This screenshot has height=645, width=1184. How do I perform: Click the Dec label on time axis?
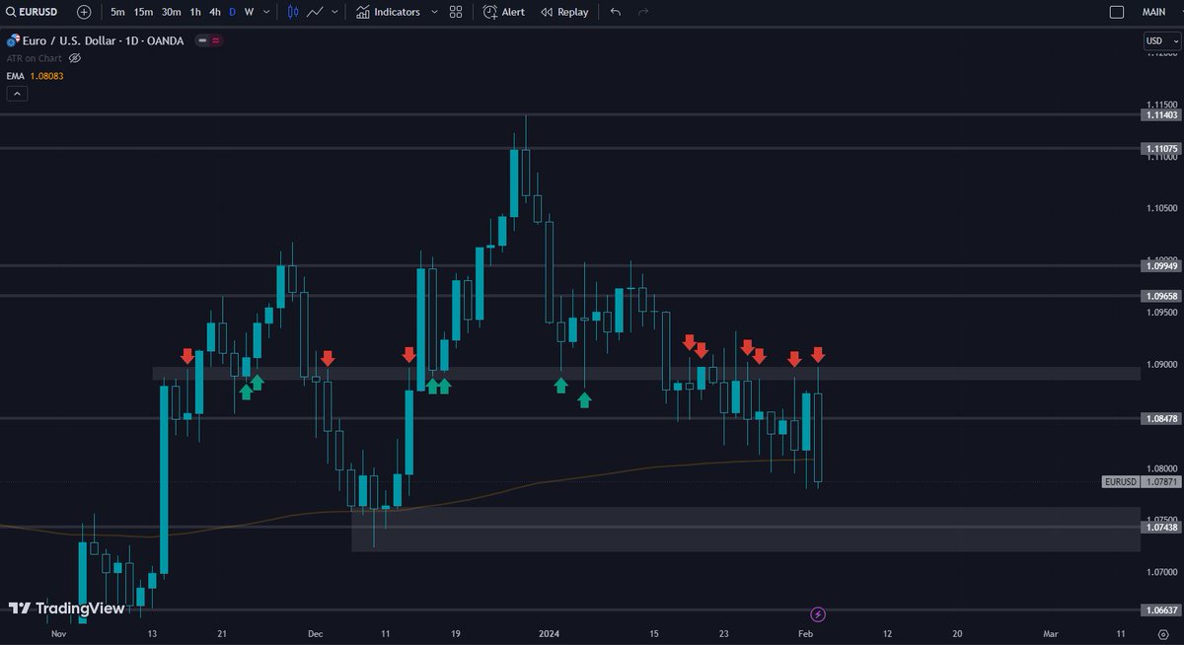(x=315, y=634)
